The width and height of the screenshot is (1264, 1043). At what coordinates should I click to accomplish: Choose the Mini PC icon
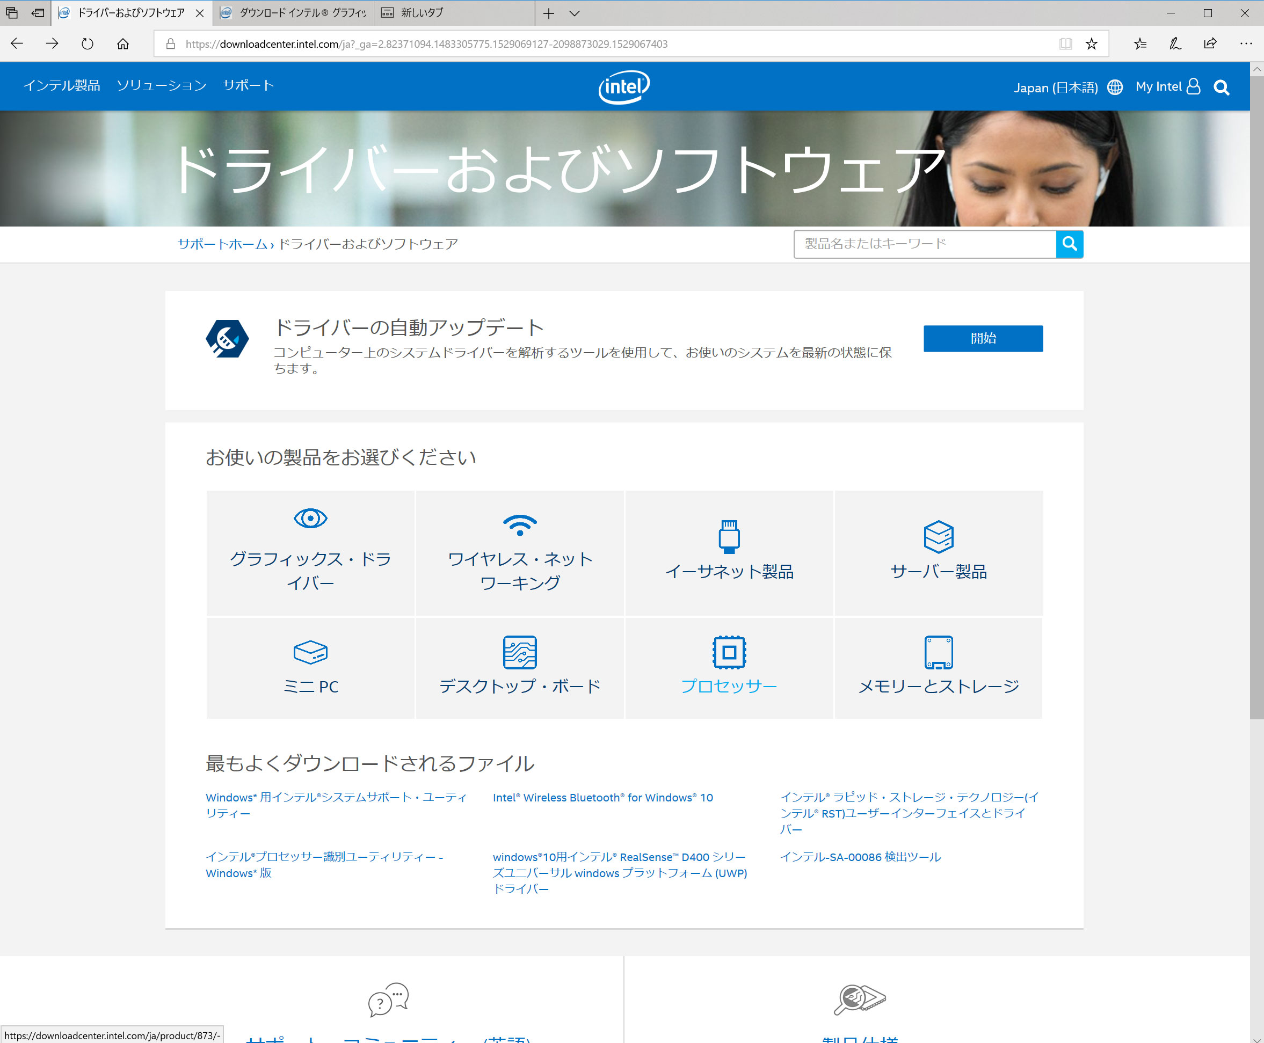310,652
